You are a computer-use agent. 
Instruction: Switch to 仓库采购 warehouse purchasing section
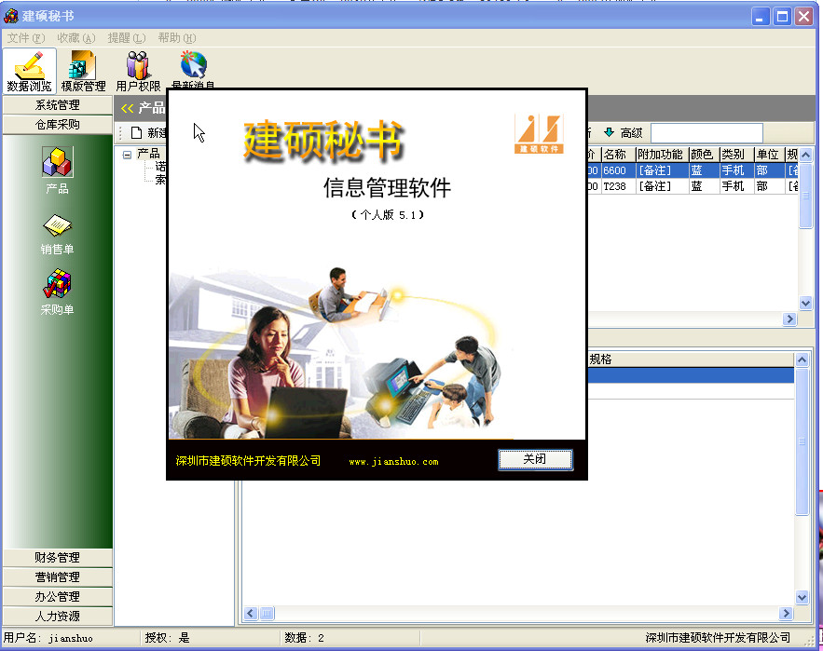coord(58,122)
